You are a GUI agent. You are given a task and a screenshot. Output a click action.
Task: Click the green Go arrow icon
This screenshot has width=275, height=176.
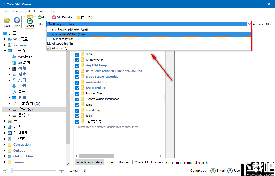[40, 17]
